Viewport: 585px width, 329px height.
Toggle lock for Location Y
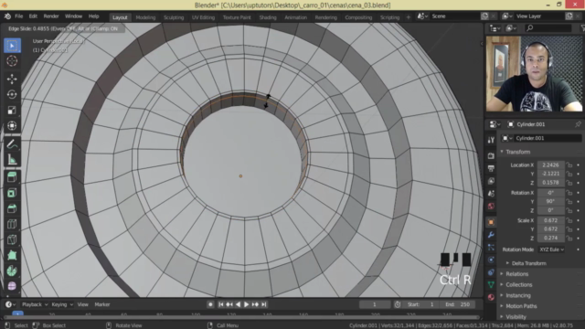coord(569,174)
